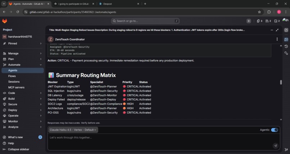Switch to the Devpost browser tab
290x154 pixels.
[118, 4]
